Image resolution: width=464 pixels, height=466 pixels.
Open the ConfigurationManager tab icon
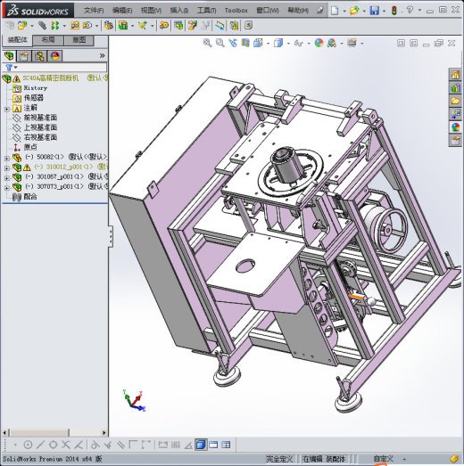[x=39, y=56]
